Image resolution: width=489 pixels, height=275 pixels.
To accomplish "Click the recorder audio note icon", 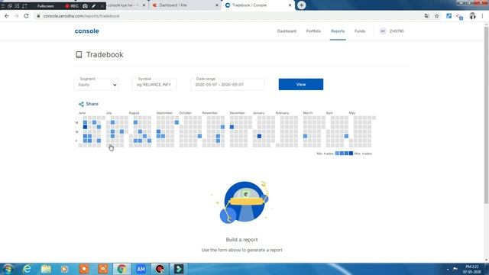I will [24, 6].
